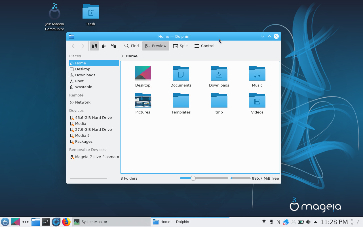
Task: Go back using Dolphin's back arrow
Action: click(73, 46)
